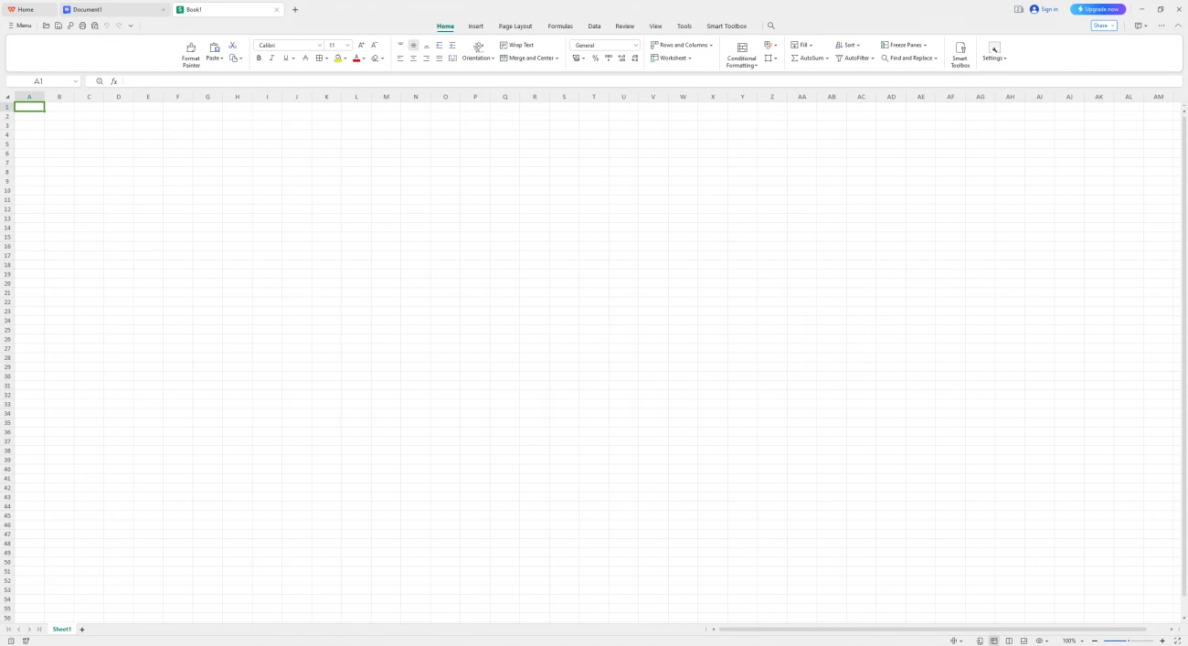This screenshot has height=646, width=1188.
Task: Click the yellow fill color swatch
Action: click(338, 58)
